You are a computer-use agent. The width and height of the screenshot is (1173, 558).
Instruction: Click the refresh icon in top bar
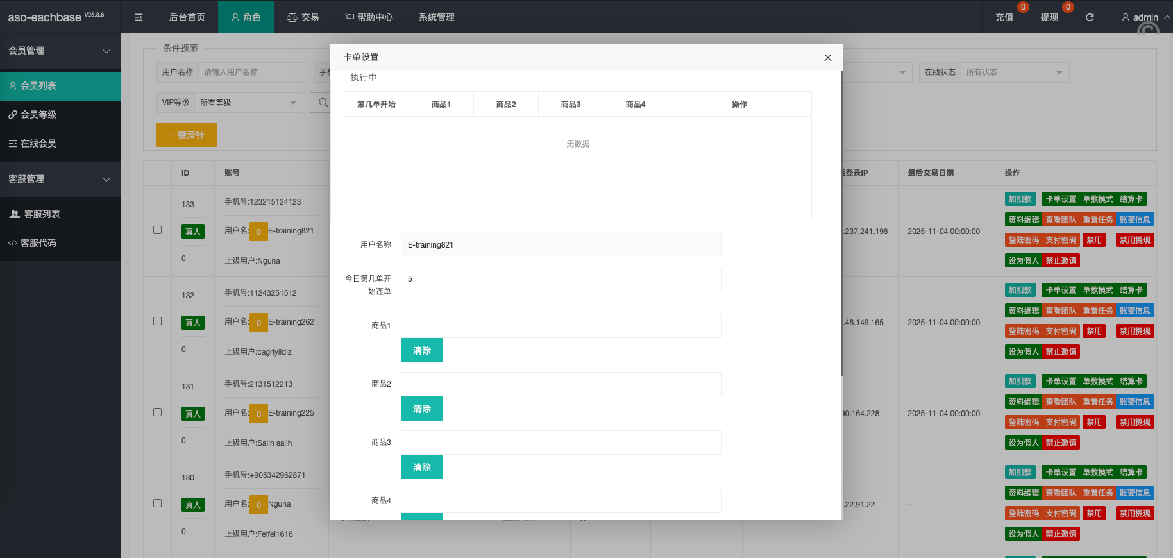1090,17
